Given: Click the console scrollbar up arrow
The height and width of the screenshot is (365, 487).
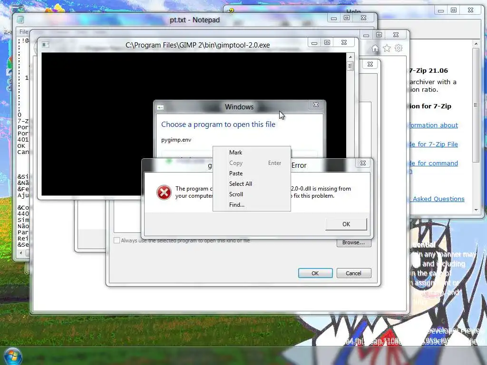Looking at the screenshot, I should point(351,57).
